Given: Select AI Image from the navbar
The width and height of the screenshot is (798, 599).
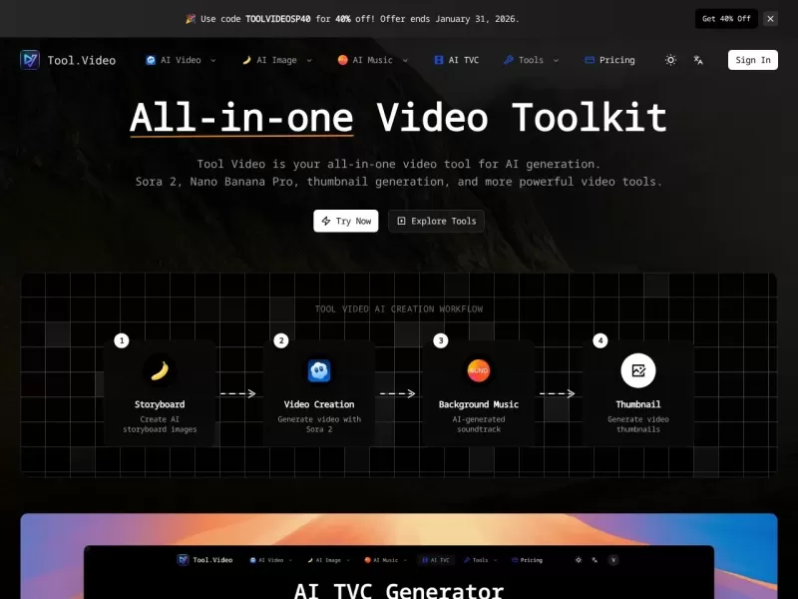Looking at the screenshot, I should coord(276,60).
